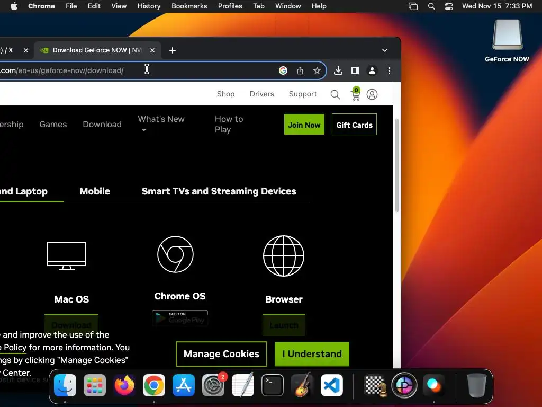Viewport: 542px width, 407px height.
Task: Expand the What's New dropdown
Action: click(161, 124)
